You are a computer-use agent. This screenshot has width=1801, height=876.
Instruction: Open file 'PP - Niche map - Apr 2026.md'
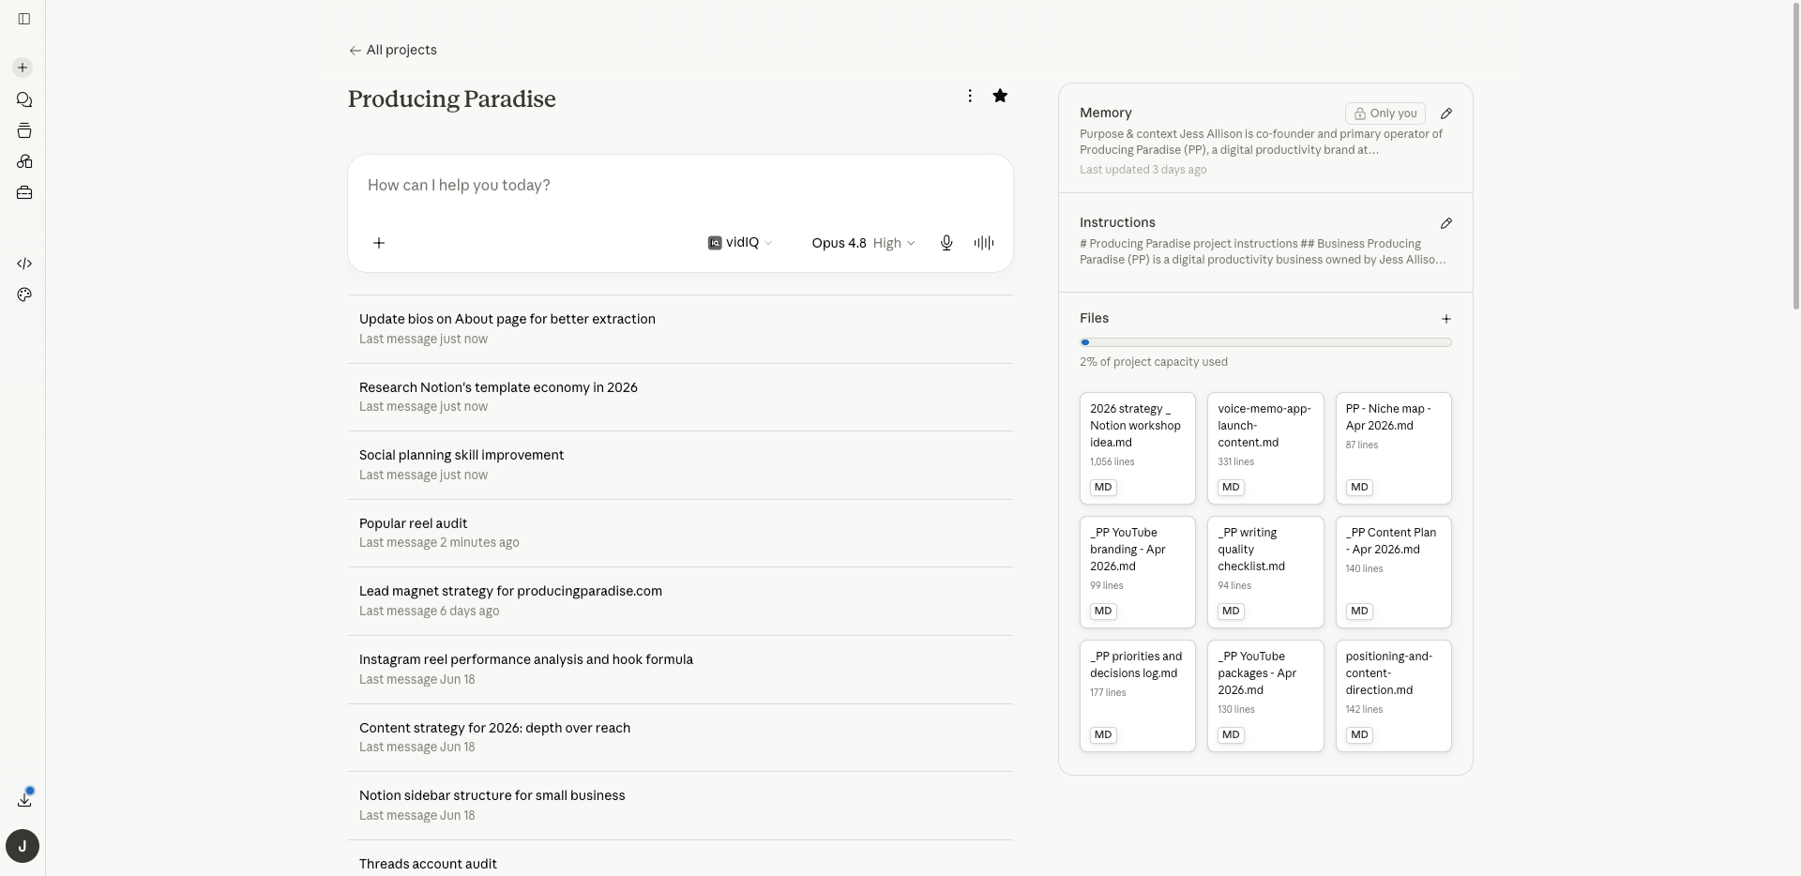(x=1393, y=448)
